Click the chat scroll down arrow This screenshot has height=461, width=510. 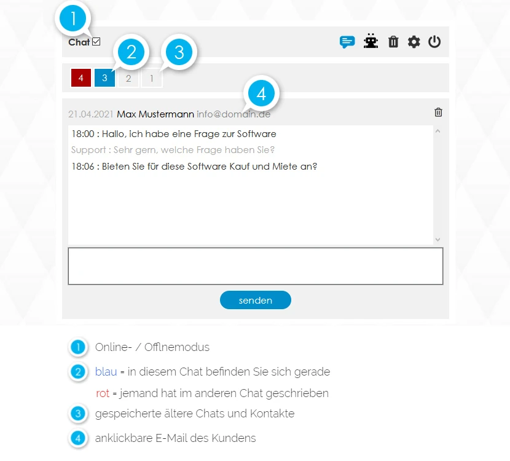pyautogui.click(x=437, y=240)
